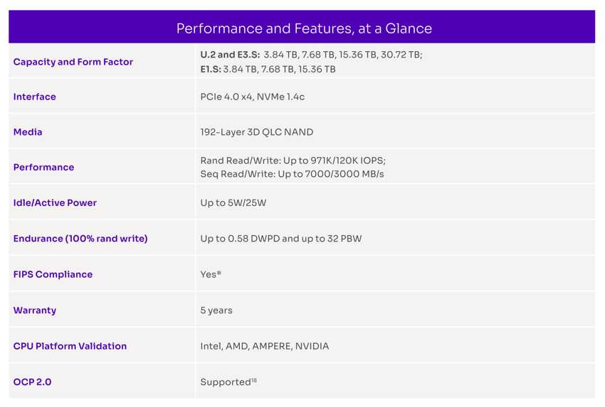This screenshot has height=407, width=605.
Task: Click the 192-Layer 3D QLC NAND text
Action: 256,132
